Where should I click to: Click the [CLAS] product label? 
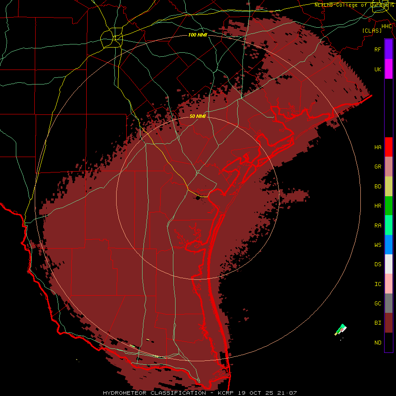372,30
